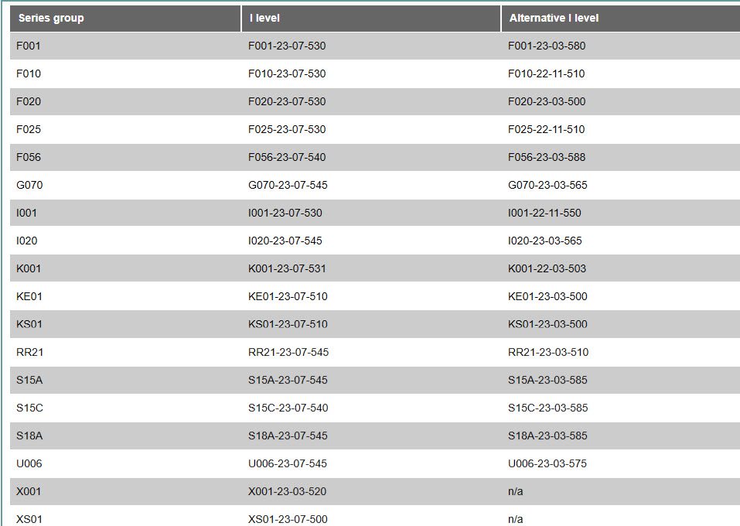Click the I level column header
Screen dimensions: 740x526
click(x=371, y=19)
